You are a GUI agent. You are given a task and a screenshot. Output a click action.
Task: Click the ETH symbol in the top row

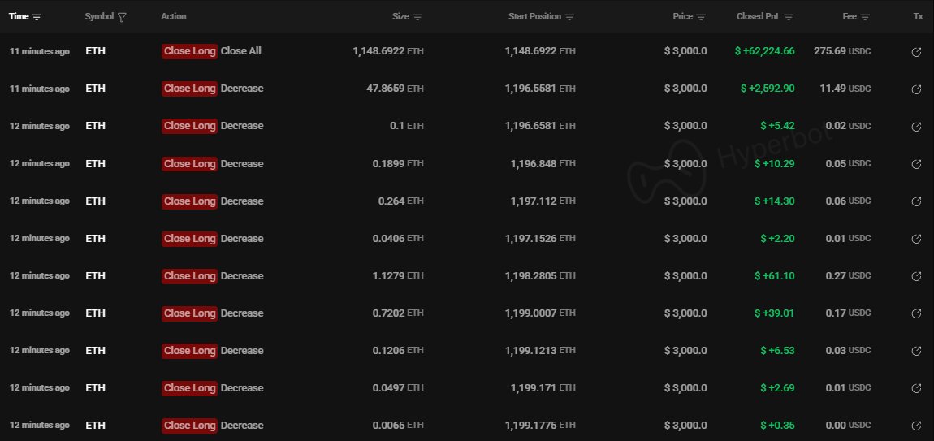pos(95,51)
